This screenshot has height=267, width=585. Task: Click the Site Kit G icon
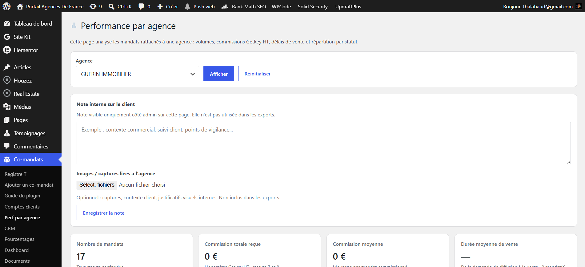click(x=7, y=37)
